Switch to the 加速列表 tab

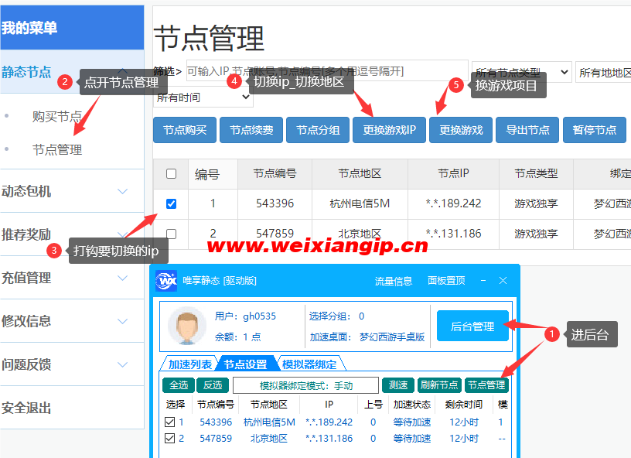[190, 364]
